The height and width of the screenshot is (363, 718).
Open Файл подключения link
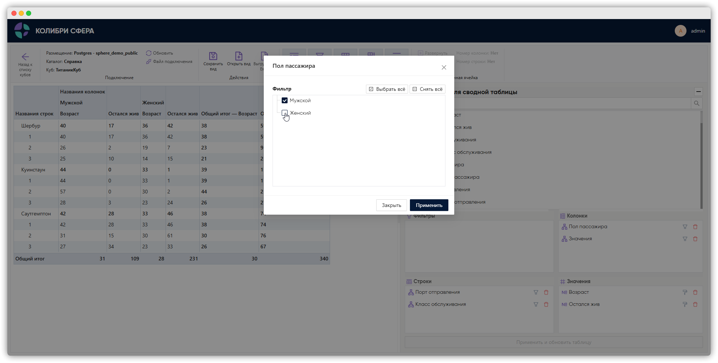173,62
